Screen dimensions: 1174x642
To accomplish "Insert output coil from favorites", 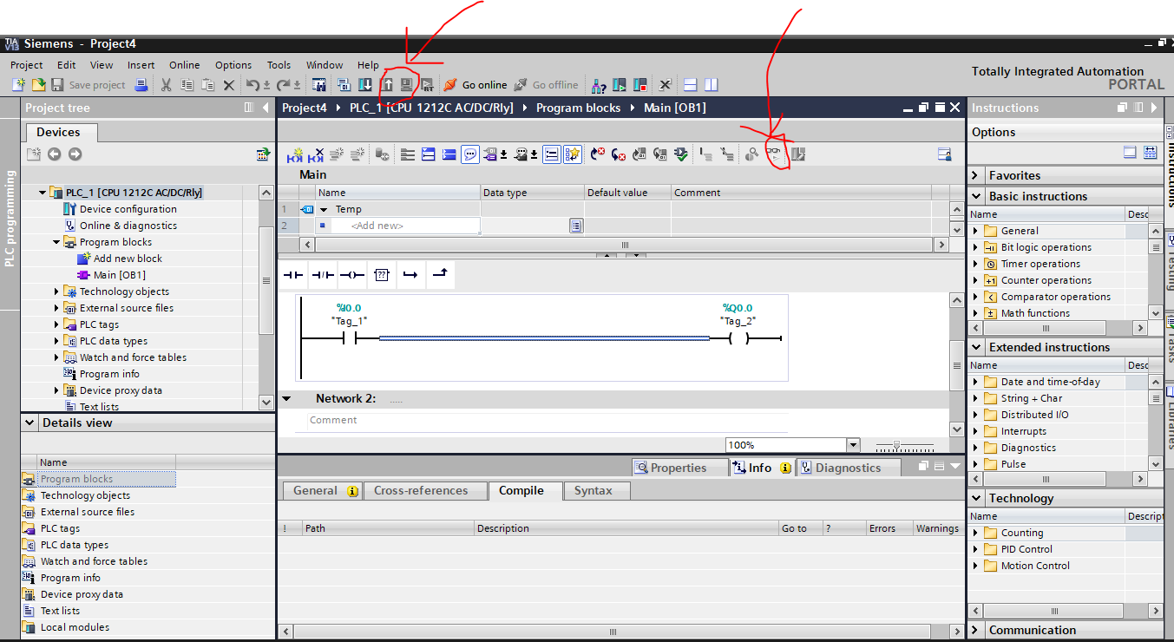I will click(x=351, y=275).
